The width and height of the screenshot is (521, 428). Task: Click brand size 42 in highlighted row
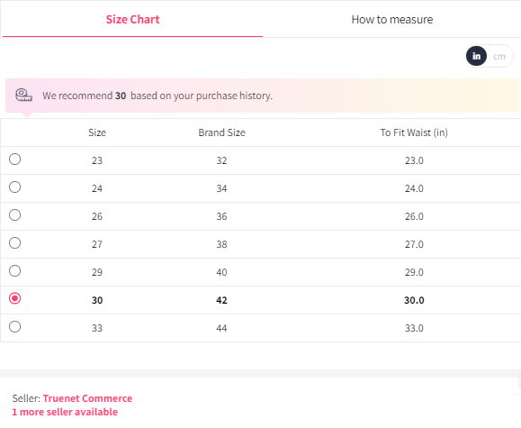(x=221, y=300)
